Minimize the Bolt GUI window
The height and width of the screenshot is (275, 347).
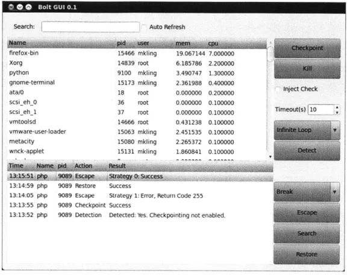[x=20, y=7]
